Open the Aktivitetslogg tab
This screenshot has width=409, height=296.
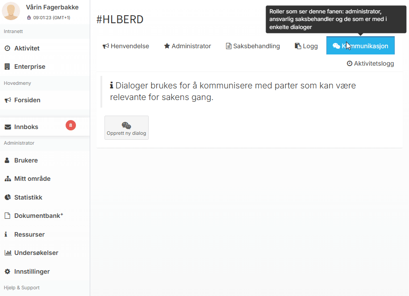[x=370, y=63]
